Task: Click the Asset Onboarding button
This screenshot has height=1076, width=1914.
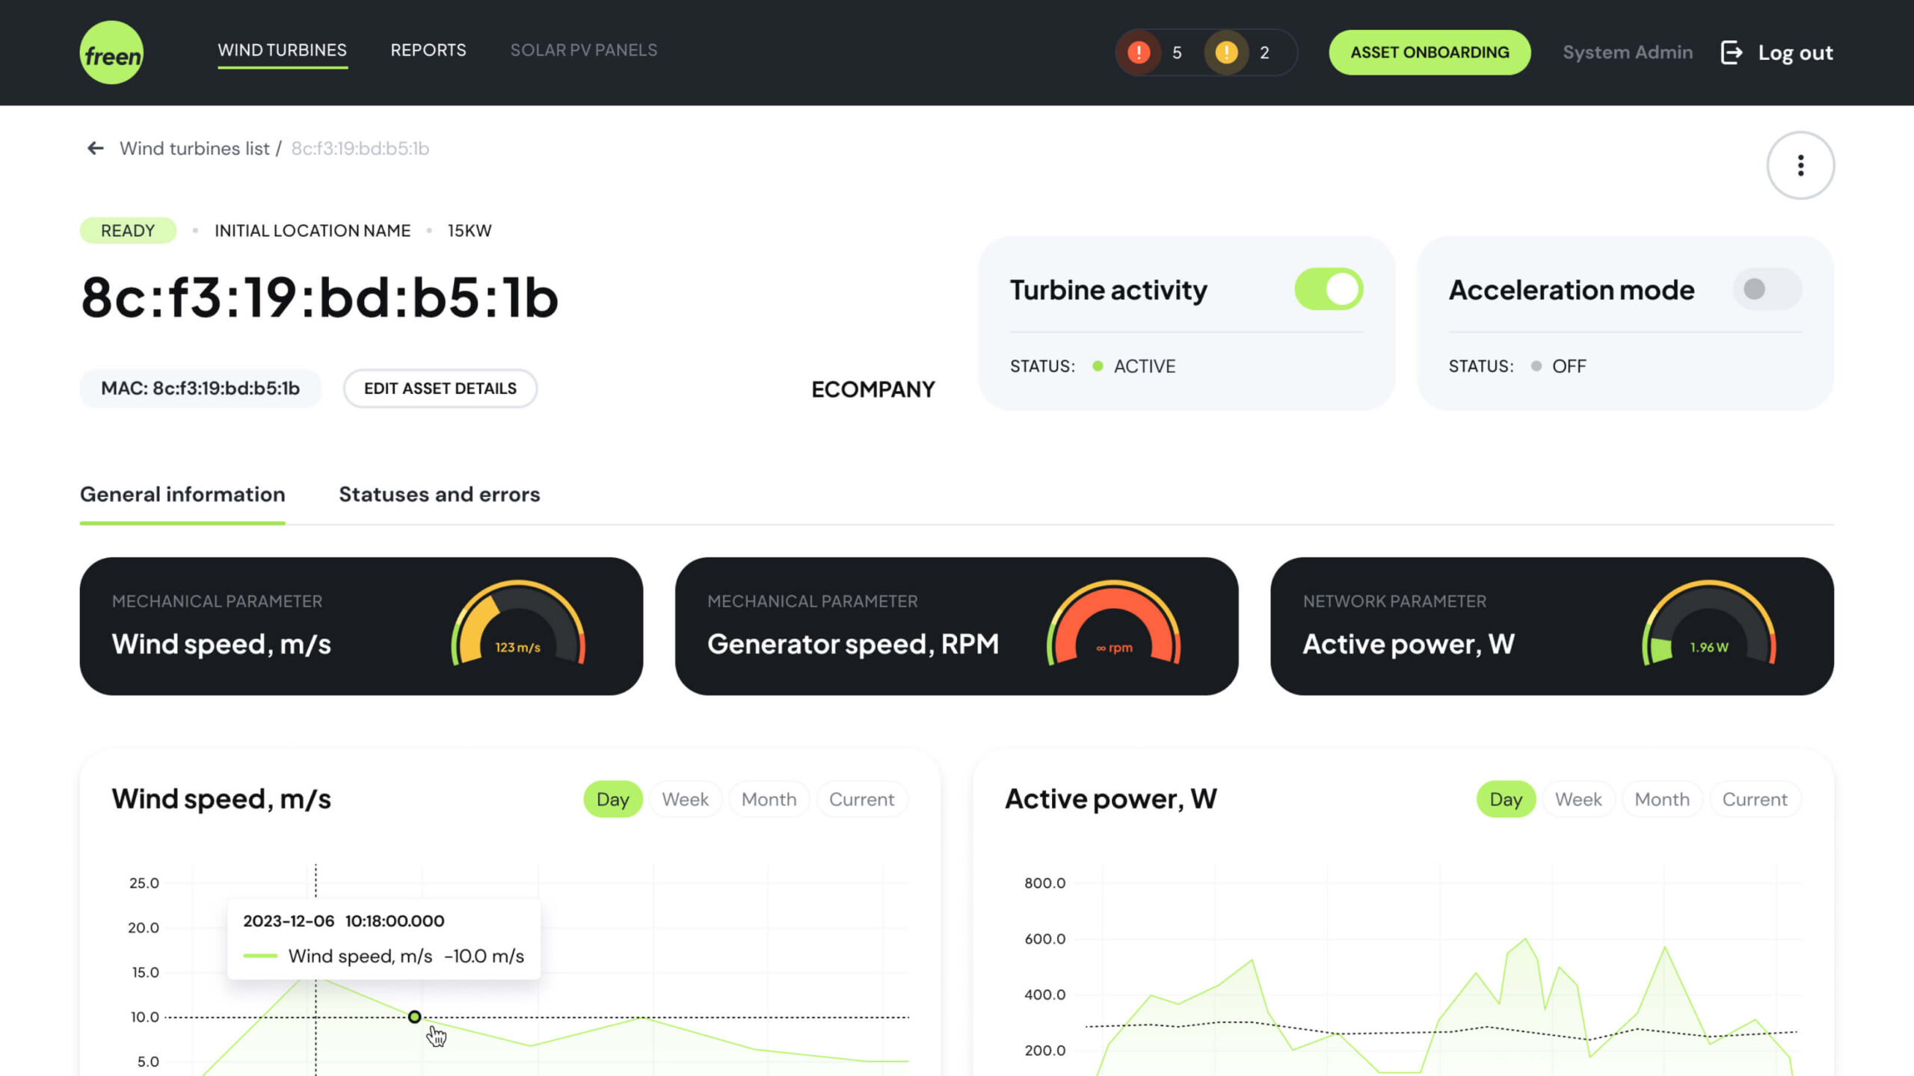Action: point(1430,52)
